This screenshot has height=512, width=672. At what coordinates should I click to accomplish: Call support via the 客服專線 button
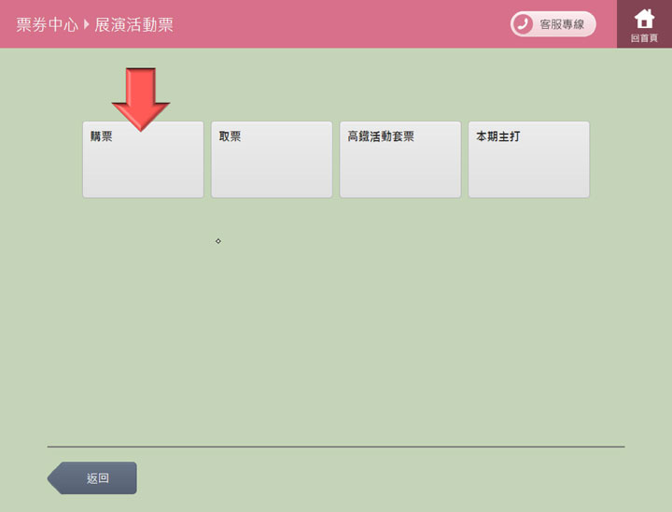pyautogui.click(x=553, y=24)
